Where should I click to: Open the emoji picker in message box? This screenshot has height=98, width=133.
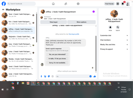tap(90, 76)
